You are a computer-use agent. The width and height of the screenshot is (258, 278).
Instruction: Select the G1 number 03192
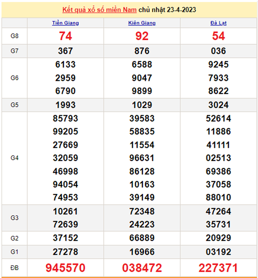[218, 252]
